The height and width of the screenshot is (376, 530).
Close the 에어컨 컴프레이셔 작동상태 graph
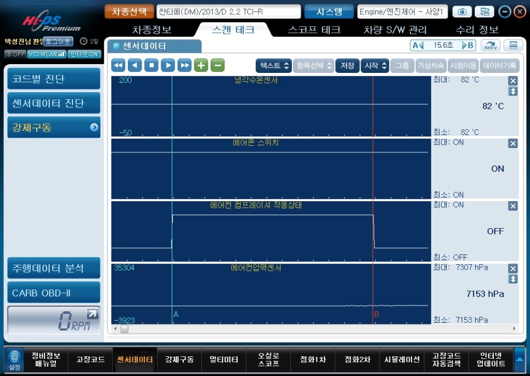coord(513,206)
